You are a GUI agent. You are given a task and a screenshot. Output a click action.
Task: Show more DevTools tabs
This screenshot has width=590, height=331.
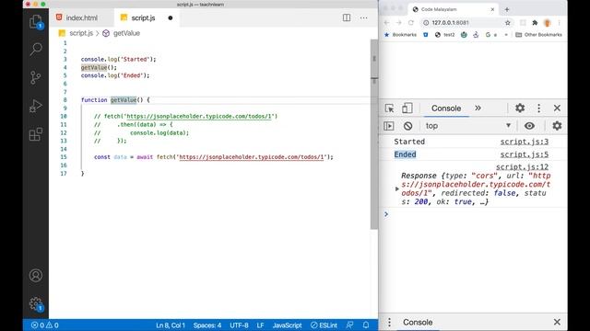(478, 108)
